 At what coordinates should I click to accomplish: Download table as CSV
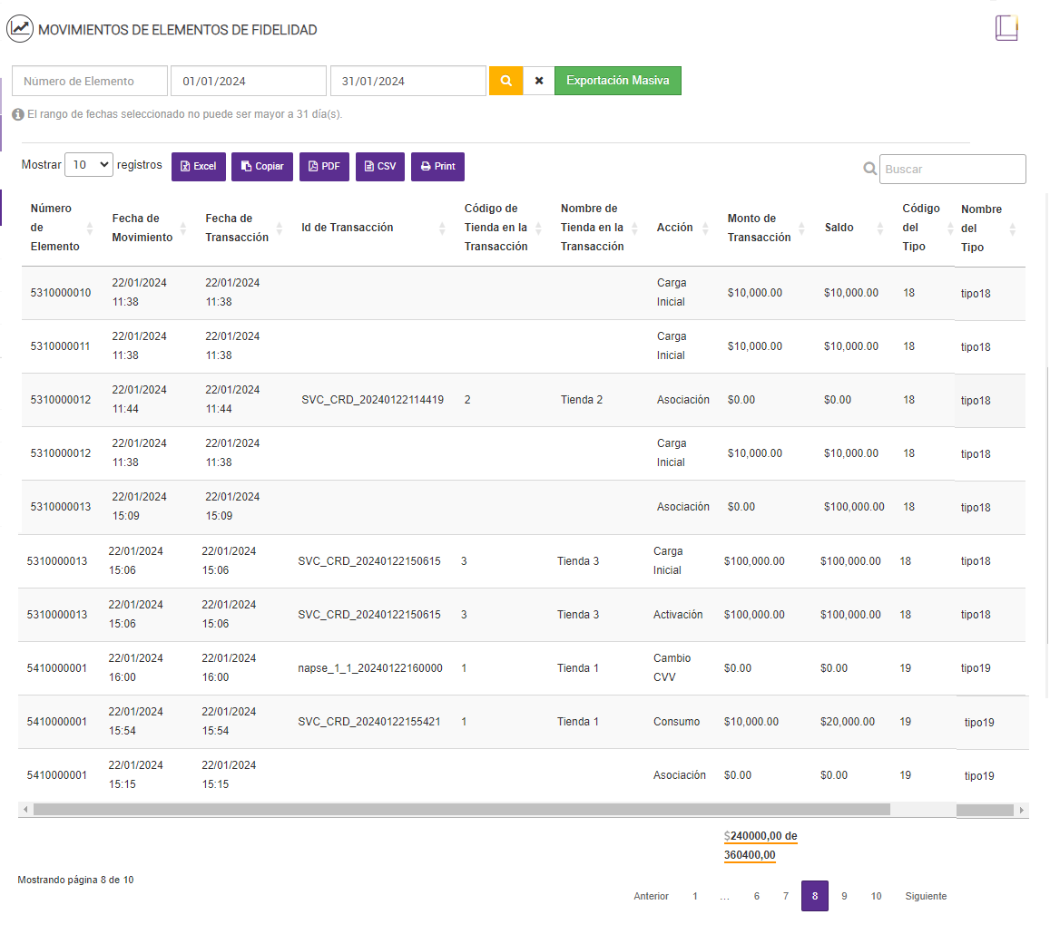[380, 167]
